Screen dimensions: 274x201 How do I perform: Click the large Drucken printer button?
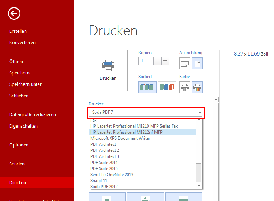(108, 70)
